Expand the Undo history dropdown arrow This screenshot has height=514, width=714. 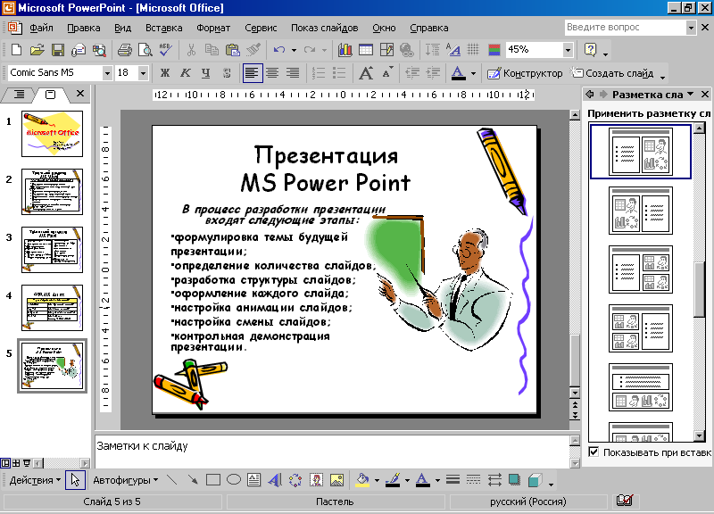pos(294,50)
